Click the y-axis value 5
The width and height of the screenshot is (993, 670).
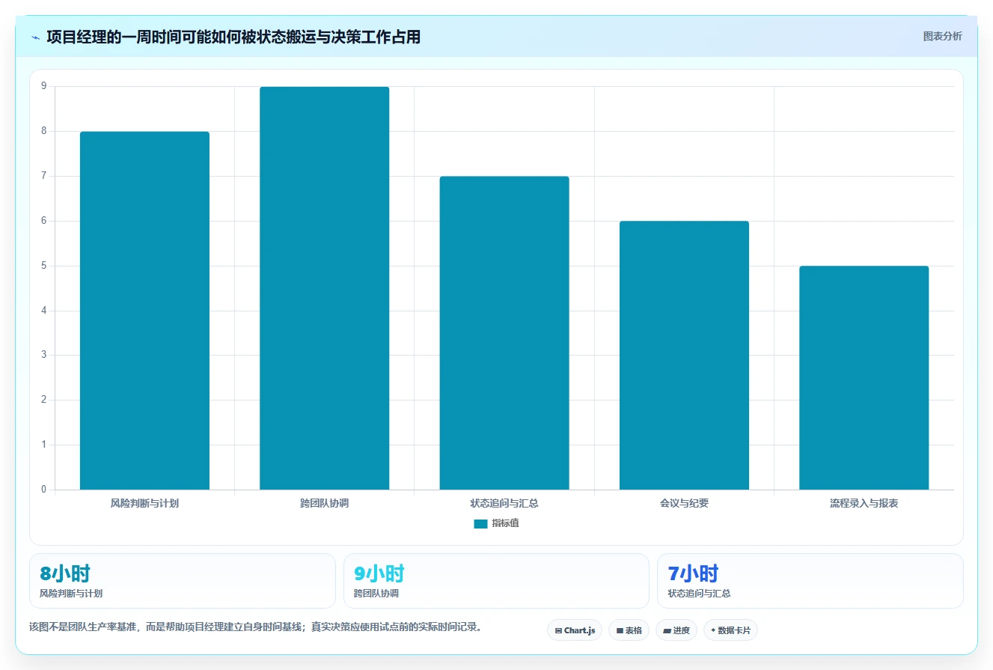point(43,266)
